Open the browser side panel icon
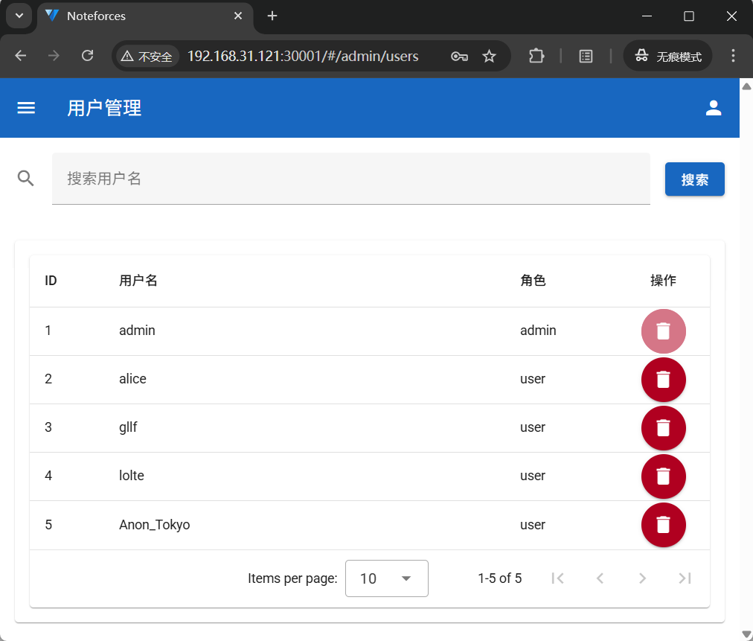 pos(586,57)
